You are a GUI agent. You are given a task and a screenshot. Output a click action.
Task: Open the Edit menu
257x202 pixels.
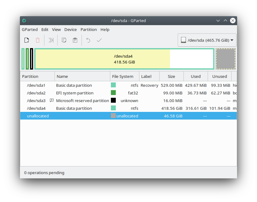[x=45, y=29]
